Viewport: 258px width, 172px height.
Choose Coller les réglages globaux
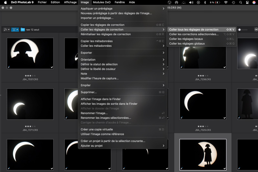pyautogui.click(x=202, y=44)
